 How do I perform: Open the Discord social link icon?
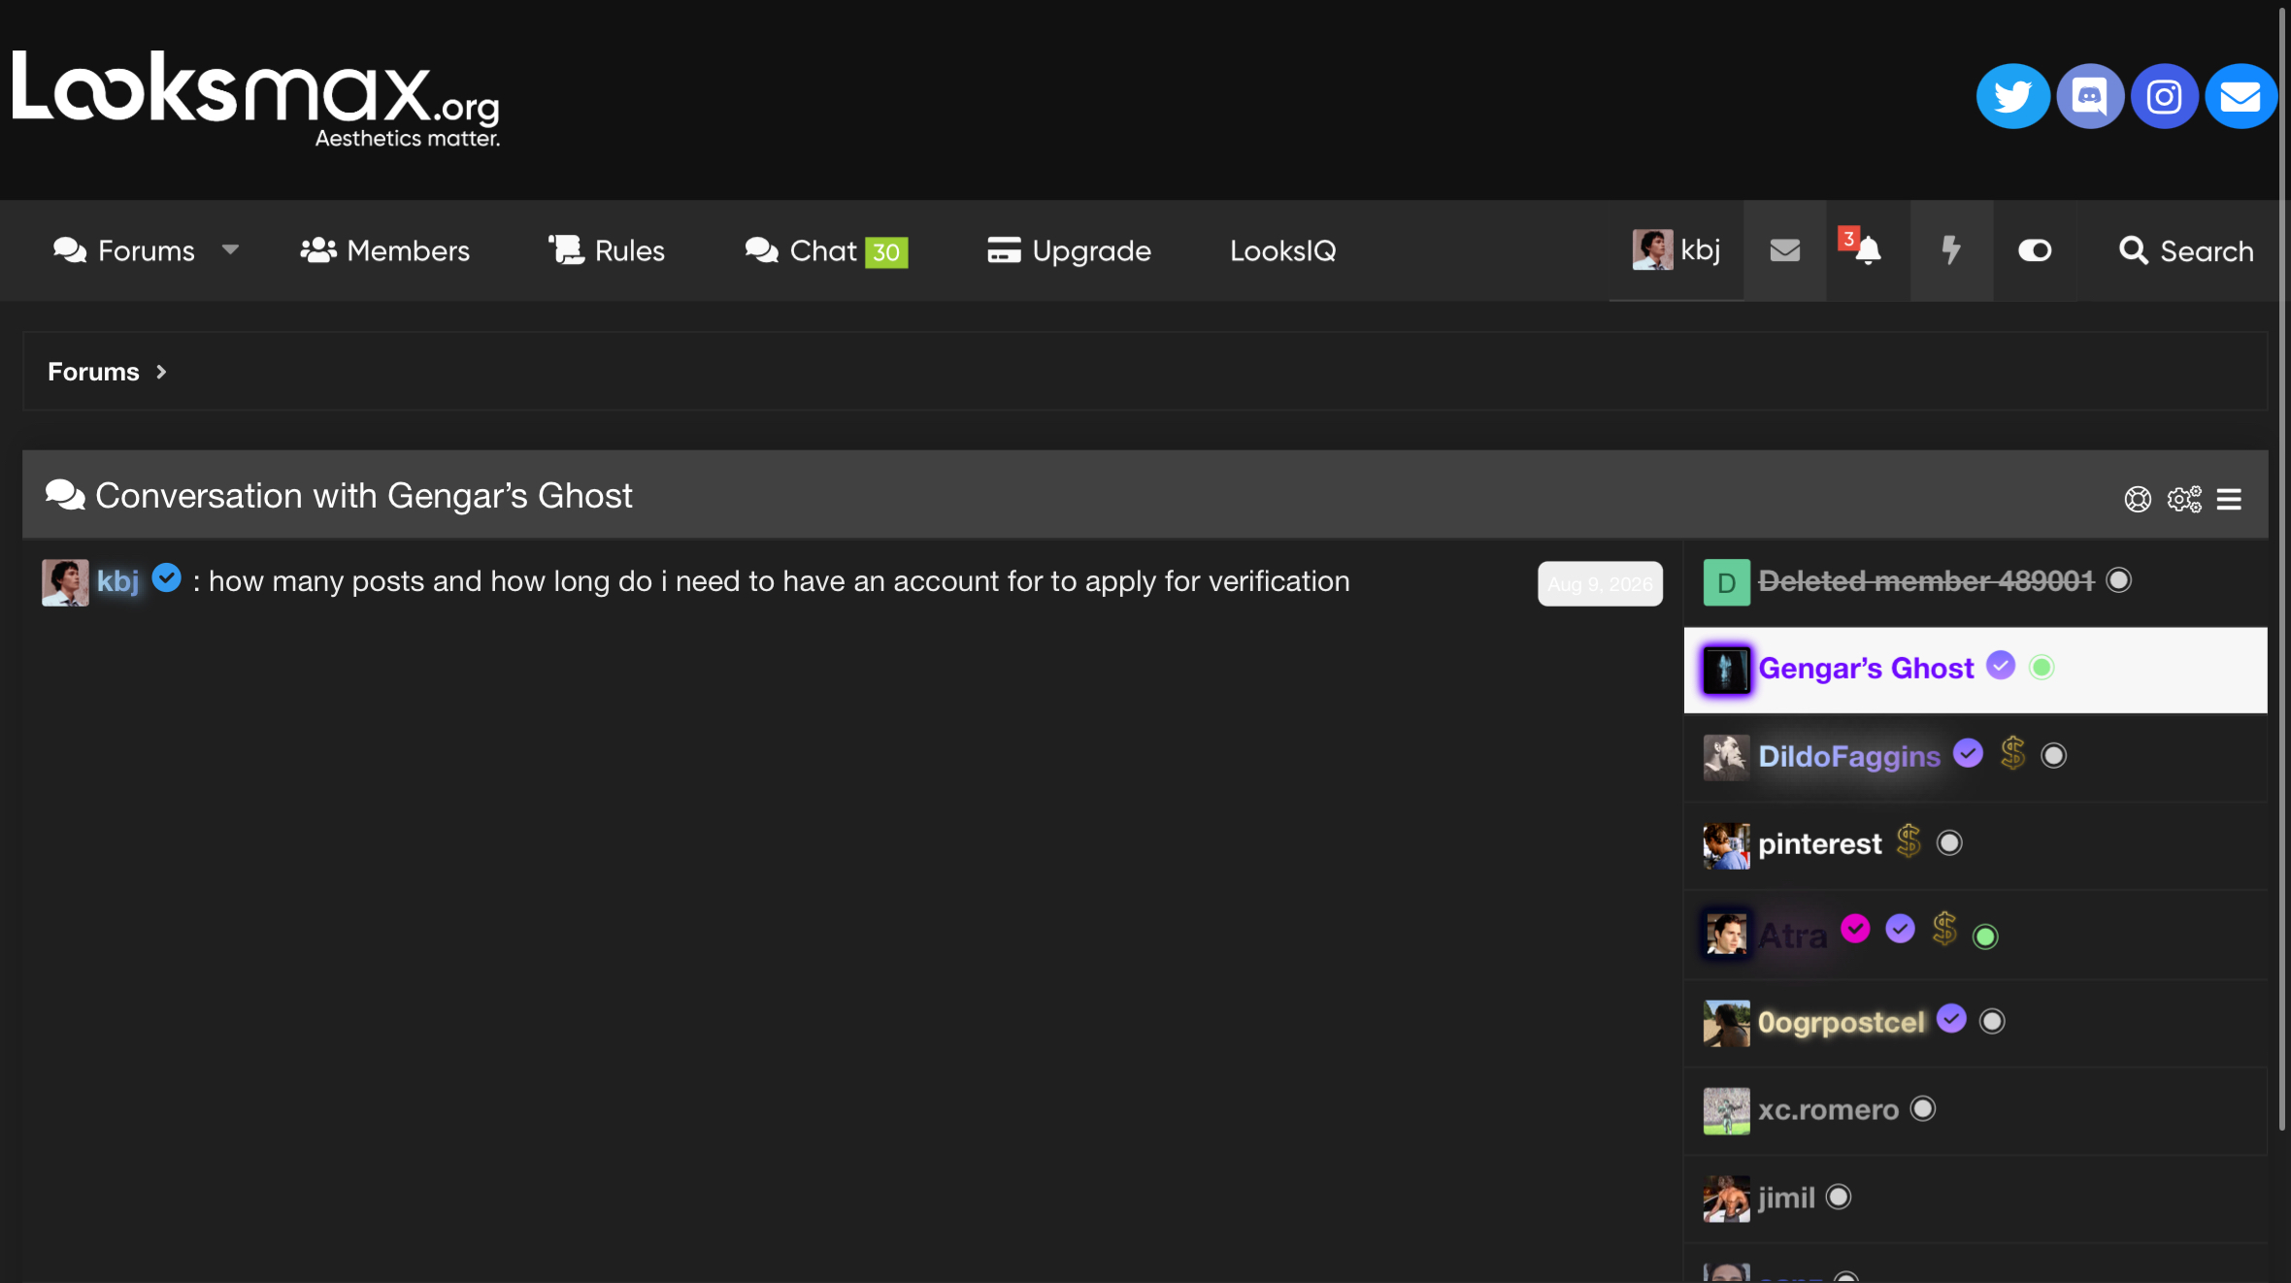pyautogui.click(x=2089, y=96)
